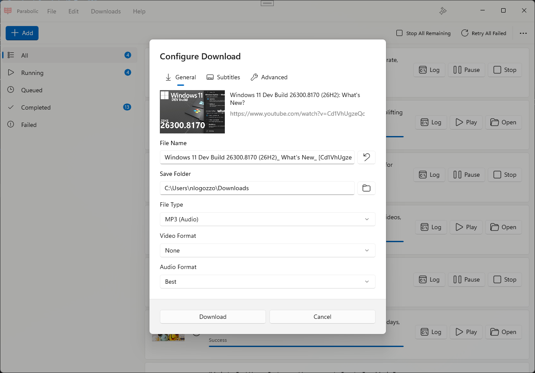Open Log for the row ending 'days,'
Viewport: 535px width, 373px height.
click(x=431, y=332)
